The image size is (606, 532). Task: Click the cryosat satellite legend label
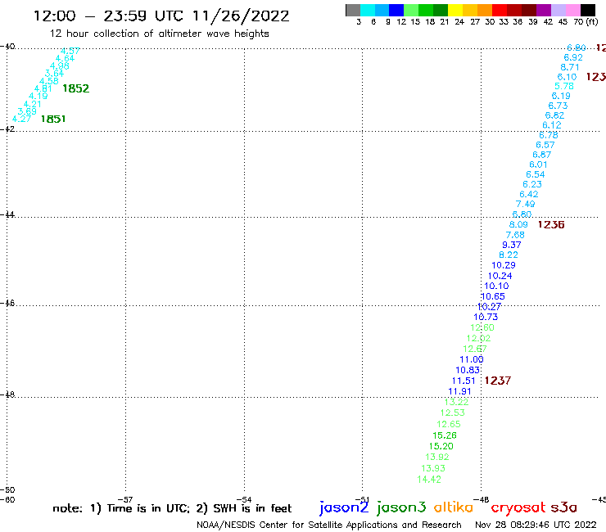[x=518, y=507]
